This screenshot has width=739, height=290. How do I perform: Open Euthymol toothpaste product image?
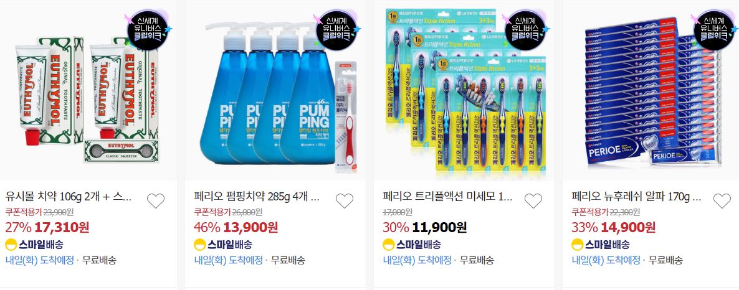point(87,90)
